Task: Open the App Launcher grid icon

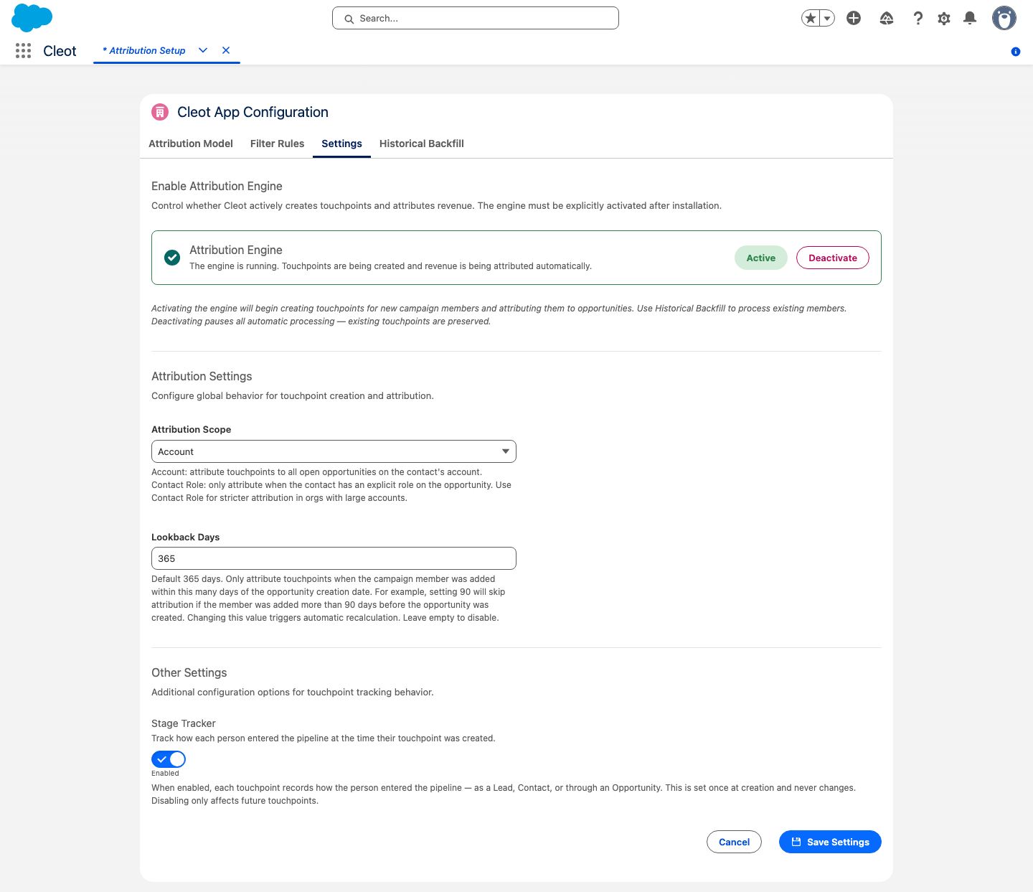Action: pos(23,50)
